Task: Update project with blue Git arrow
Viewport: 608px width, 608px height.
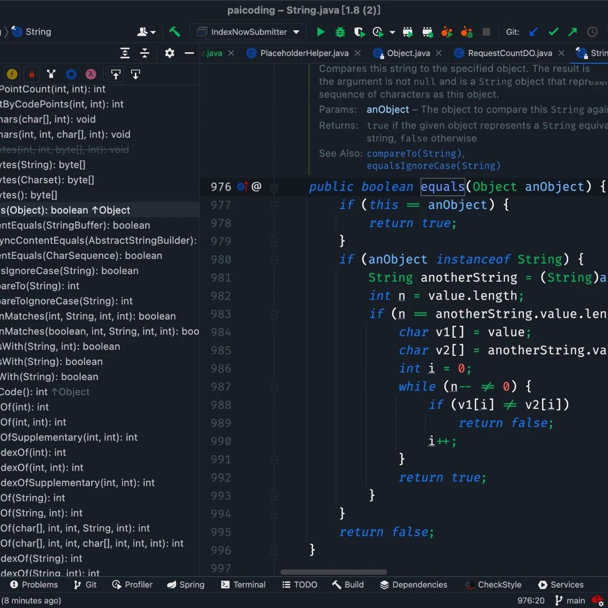Action: click(533, 32)
